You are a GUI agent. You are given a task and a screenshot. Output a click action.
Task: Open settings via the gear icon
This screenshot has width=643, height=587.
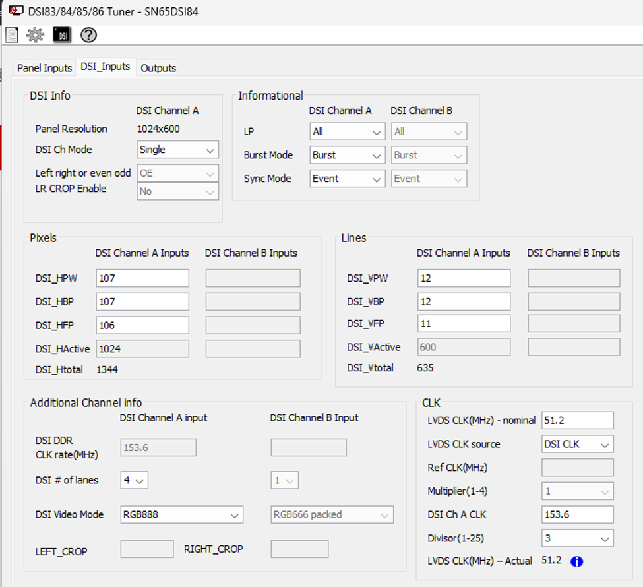35,35
